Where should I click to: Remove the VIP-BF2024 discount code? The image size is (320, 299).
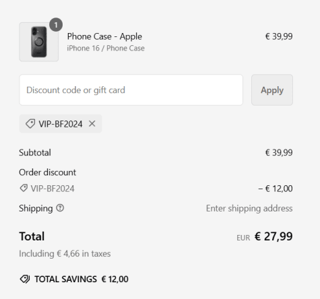pos(92,123)
